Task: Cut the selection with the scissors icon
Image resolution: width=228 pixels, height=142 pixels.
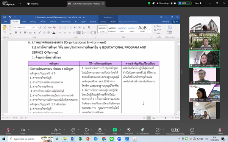Action: tap(10, 26)
